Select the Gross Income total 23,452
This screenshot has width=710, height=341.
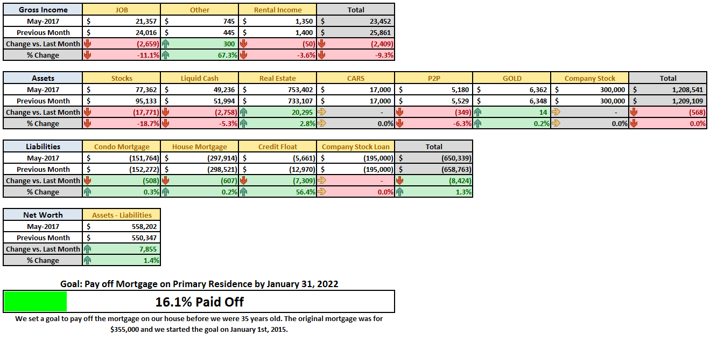[x=356, y=21]
